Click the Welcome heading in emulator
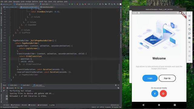The width and height of the screenshot is (194, 109). (x=159, y=58)
